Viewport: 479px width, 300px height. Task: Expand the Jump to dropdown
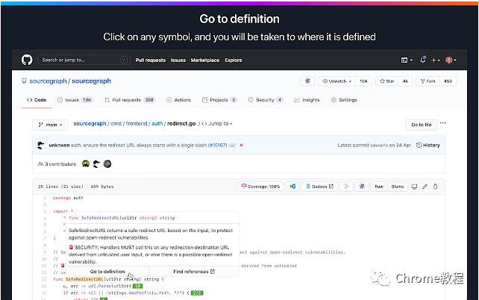click(x=217, y=123)
